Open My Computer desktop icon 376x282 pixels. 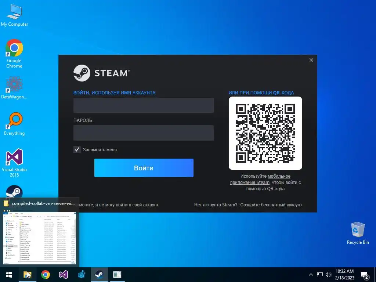14,15
